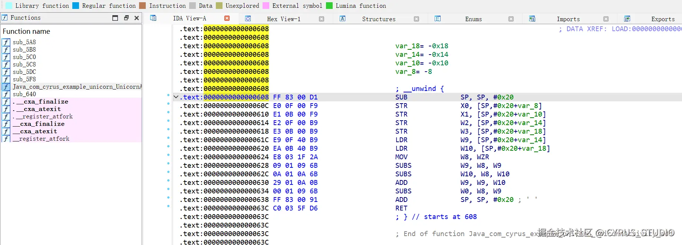Close the Structures tab
This screenshot has width=682, height=245.
416,19
